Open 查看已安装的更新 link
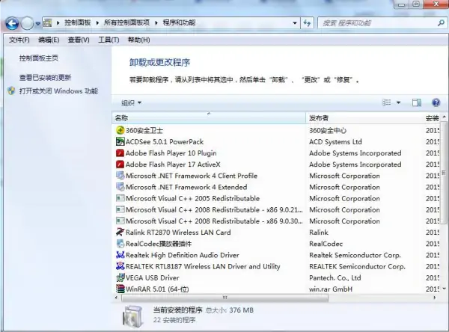Viewport: 449px width, 332px height. [x=45, y=77]
